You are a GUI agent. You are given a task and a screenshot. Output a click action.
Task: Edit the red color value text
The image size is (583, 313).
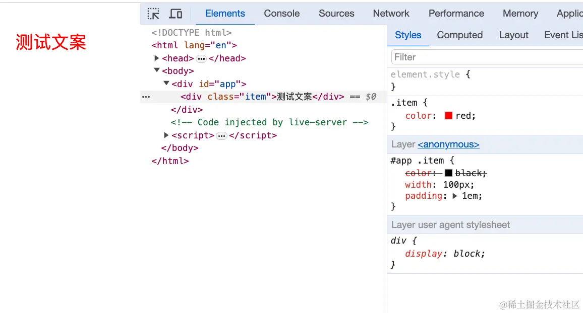[x=463, y=116]
